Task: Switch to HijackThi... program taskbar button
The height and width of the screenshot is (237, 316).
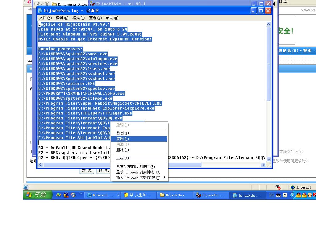Action: [x=211, y=195]
